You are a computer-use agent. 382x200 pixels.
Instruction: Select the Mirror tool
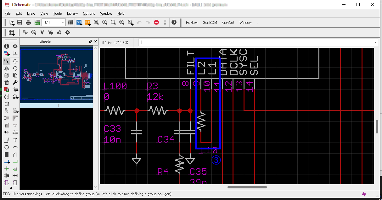pyautogui.click(x=7, y=68)
